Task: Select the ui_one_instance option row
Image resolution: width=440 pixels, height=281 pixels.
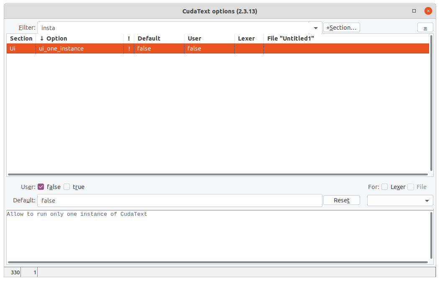Action: click(218, 49)
